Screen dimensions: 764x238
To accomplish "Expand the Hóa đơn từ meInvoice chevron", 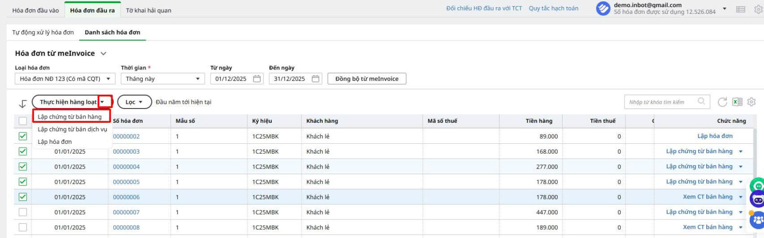I will [103, 53].
